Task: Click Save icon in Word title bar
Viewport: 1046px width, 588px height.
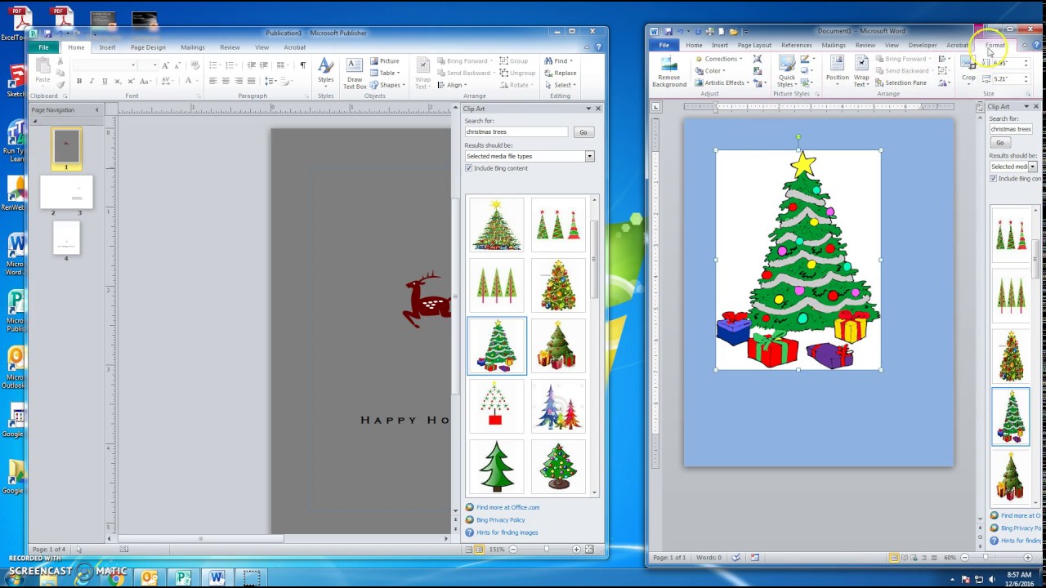Action: click(668, 31)
